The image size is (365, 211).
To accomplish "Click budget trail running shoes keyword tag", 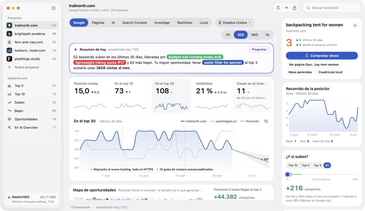I will [195, 57].
